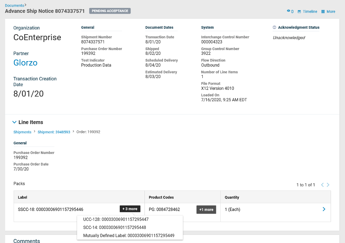Click the 1 to 1 of 1 pager text

306,185
